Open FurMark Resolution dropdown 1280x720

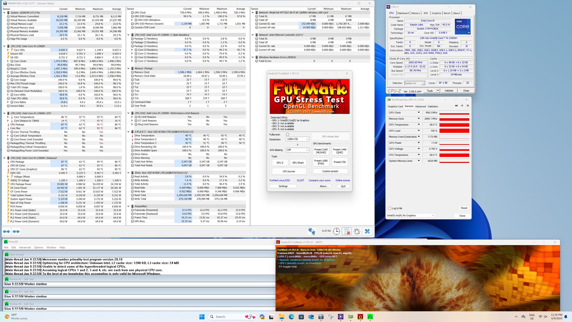pos(297,139)
